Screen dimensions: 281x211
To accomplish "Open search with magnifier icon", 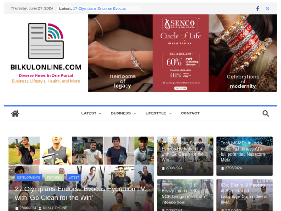I will (x=266, y=113).
